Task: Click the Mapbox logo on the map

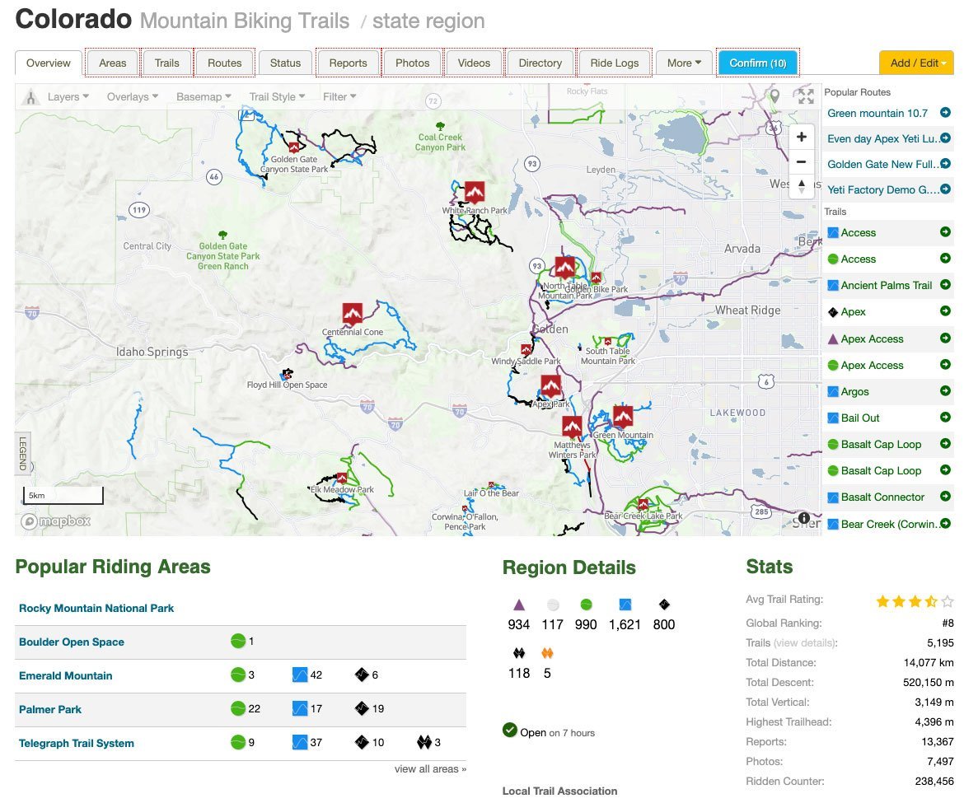Action: pos(55,521)
